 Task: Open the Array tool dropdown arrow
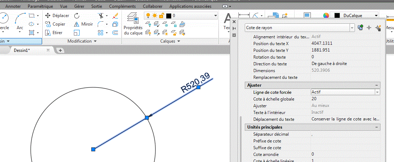(107, 33)
